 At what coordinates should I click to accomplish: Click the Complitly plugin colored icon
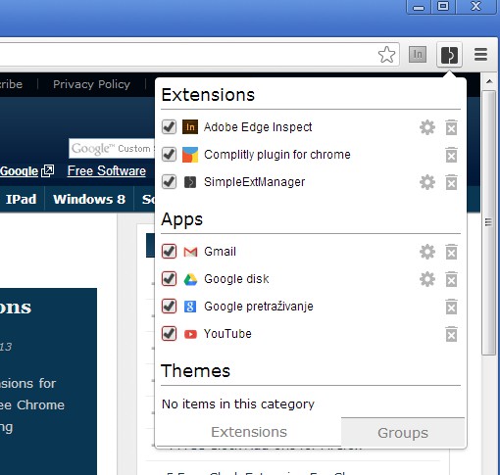pyautogui.click(x=190, y=155)
